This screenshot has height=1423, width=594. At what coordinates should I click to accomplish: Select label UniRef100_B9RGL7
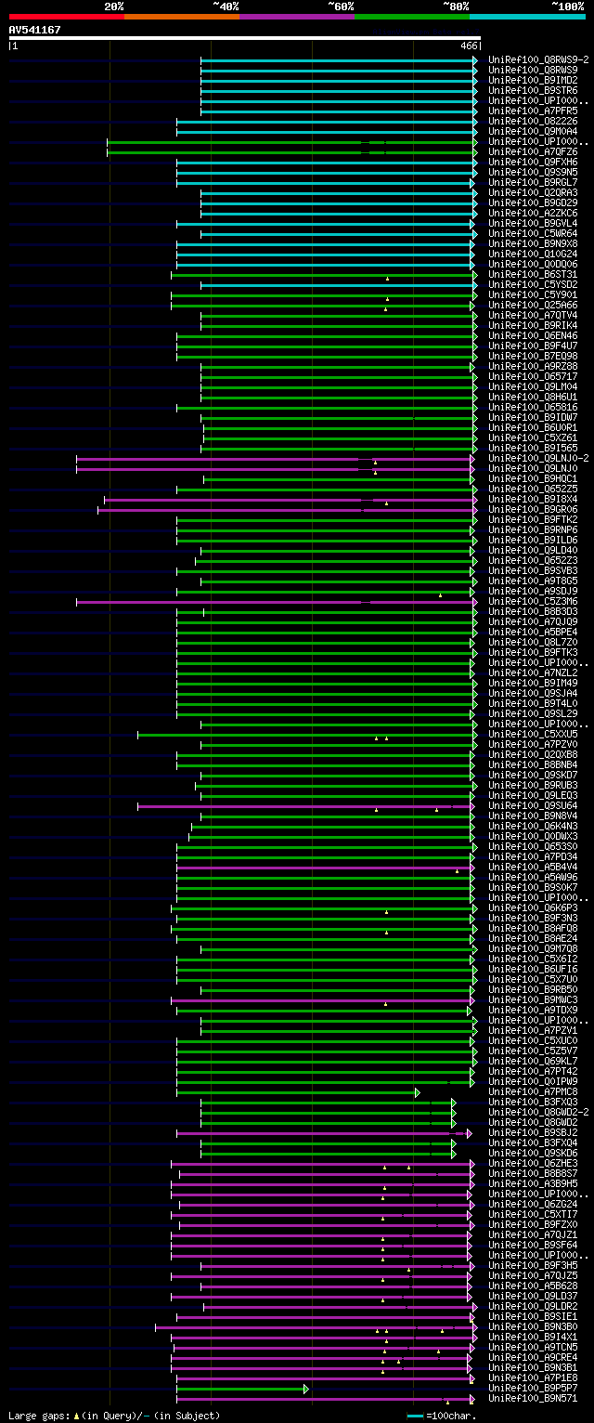[x=533, y=182]
